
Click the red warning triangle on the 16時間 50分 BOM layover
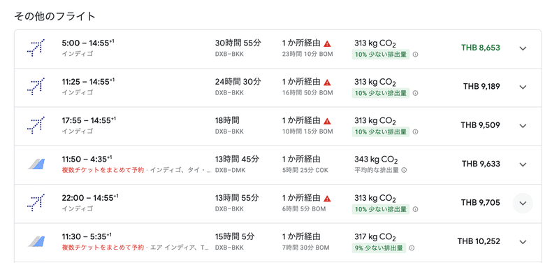[x=327, y=83]
